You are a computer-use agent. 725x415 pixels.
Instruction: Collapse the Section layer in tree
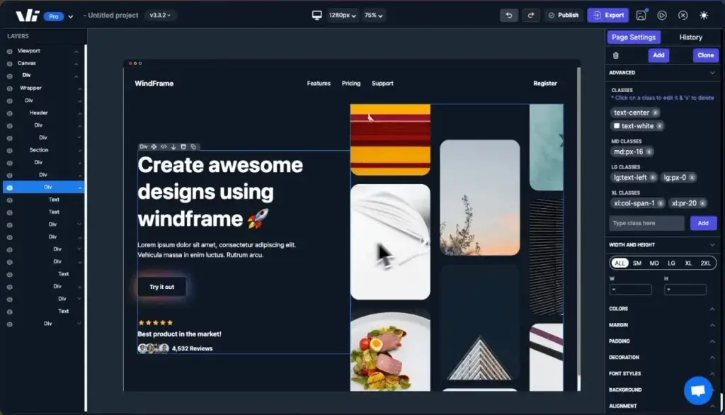click(79, 150)
